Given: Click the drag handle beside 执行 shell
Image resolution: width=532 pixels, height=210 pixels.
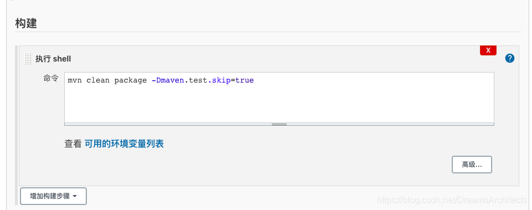Looking at the screenshot, I should point(28,59).
